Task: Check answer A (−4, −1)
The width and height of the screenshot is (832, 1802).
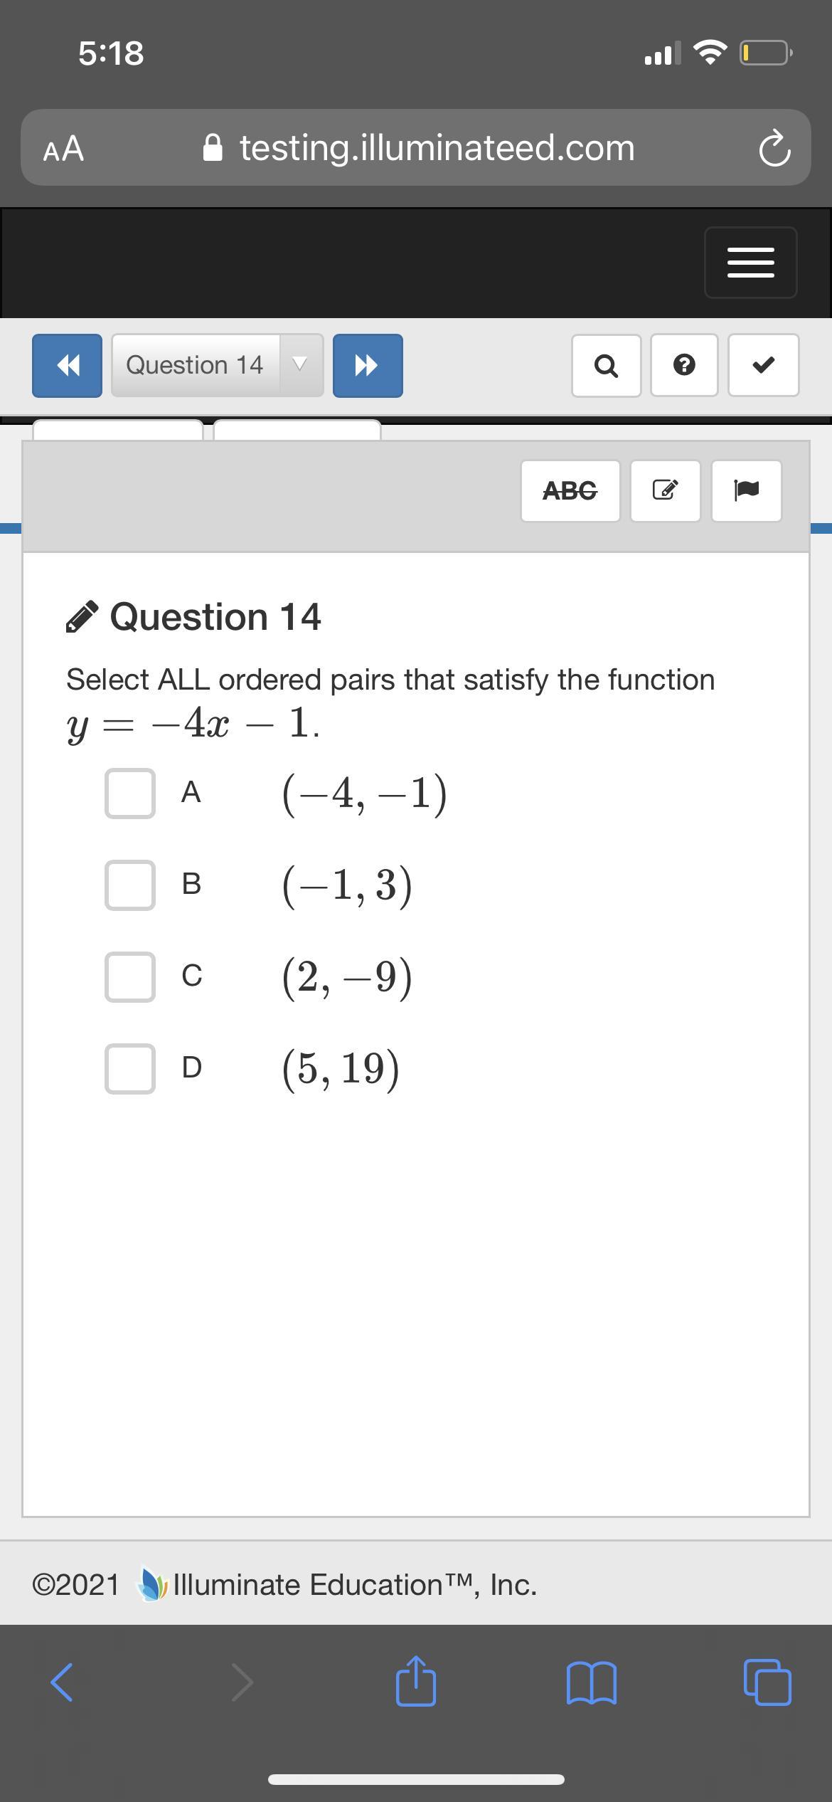Action: [x=130, y=793]
